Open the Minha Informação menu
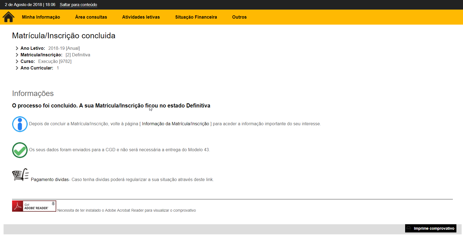Viewport: 463px width, 236px height. [x=41, y=17]
